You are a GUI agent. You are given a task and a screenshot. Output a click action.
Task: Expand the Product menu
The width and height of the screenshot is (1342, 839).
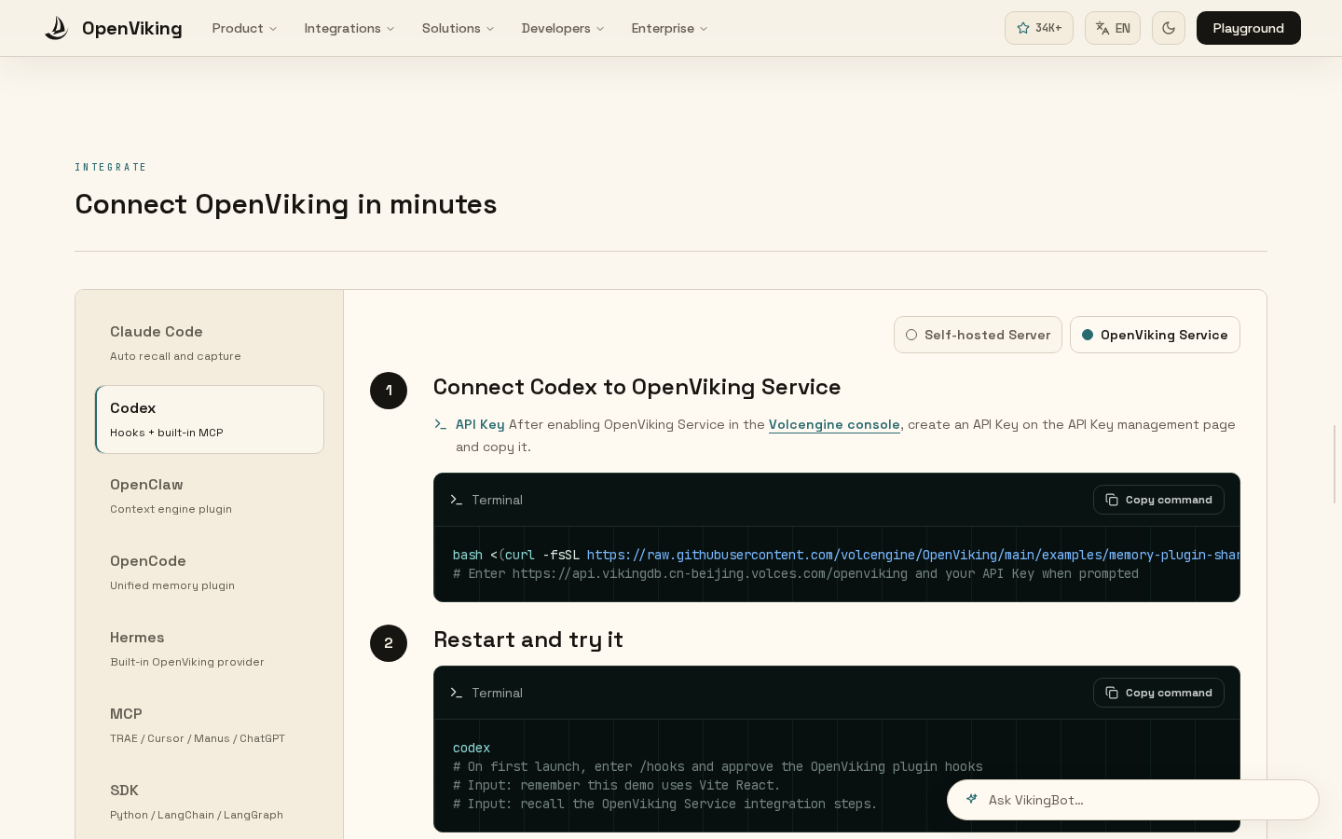click(244, 28)
